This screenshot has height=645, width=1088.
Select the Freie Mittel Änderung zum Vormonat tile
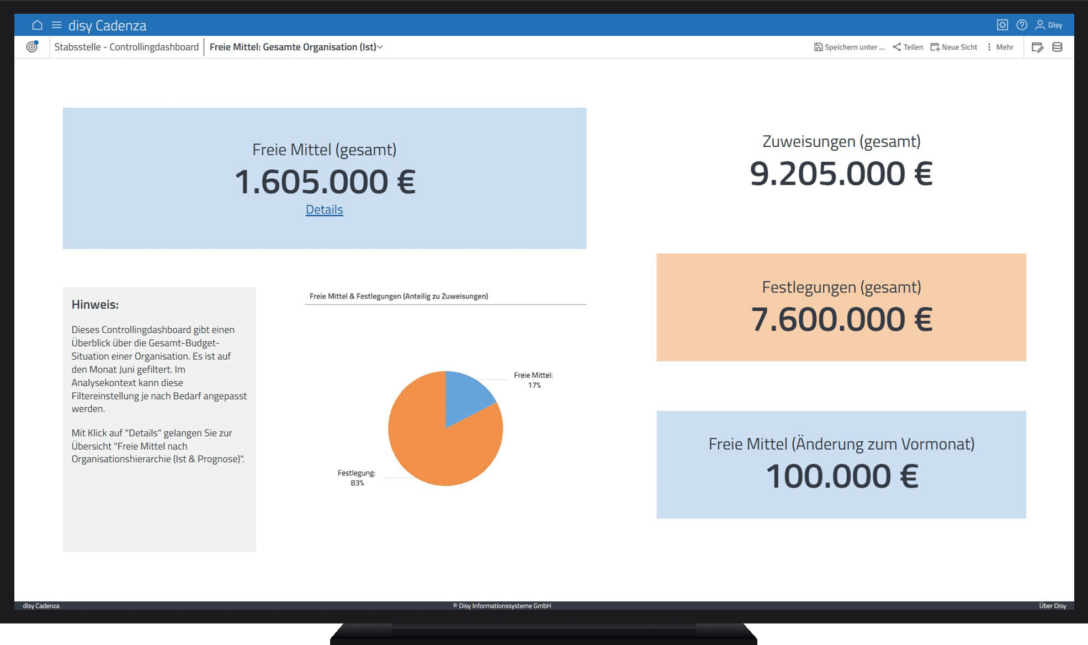841,464
